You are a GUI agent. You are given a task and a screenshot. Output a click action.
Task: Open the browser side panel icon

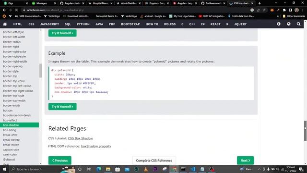click(291, 10)
